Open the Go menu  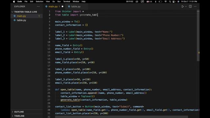click(54, 1)
